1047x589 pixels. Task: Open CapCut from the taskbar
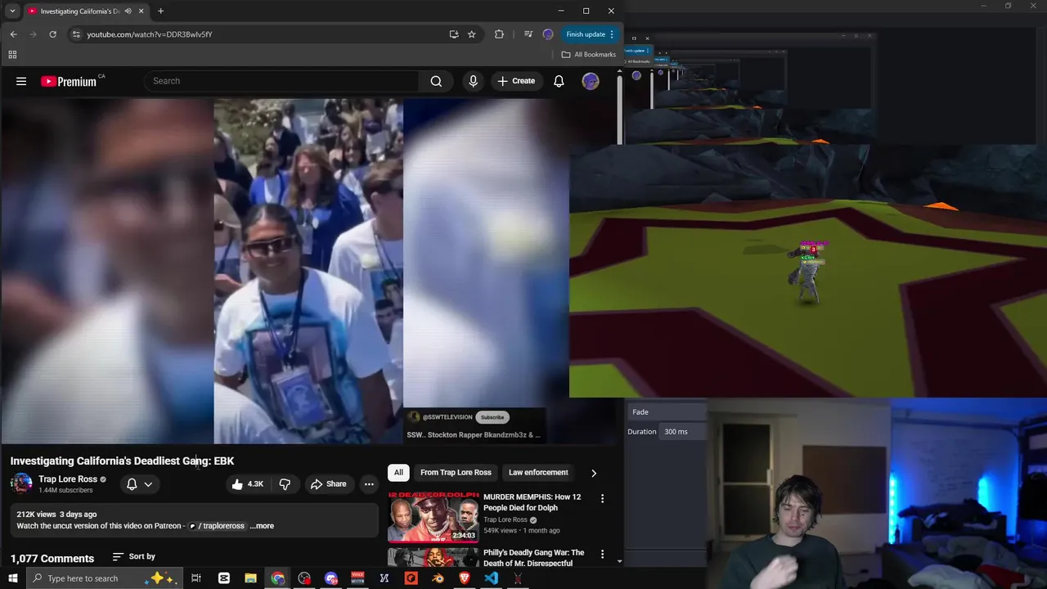pos(224,578)
